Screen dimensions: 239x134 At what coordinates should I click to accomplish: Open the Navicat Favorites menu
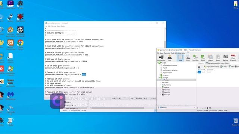(167, 53)
